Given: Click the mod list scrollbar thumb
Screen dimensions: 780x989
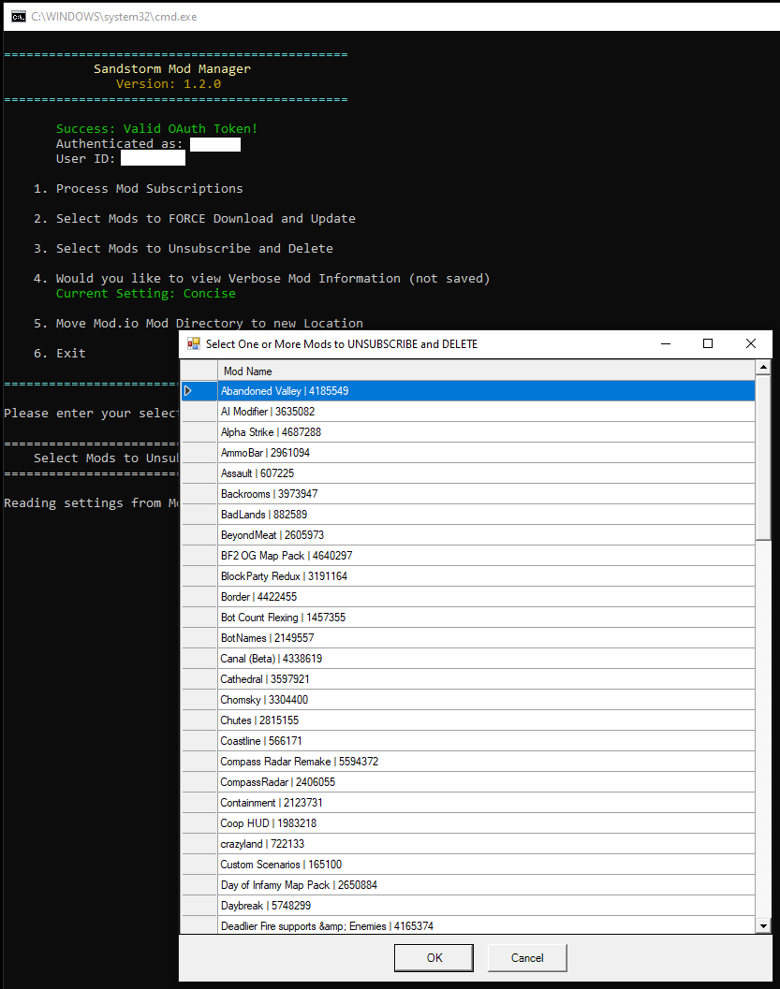Looking at the screenshot, I should click(x=763, y=458).
